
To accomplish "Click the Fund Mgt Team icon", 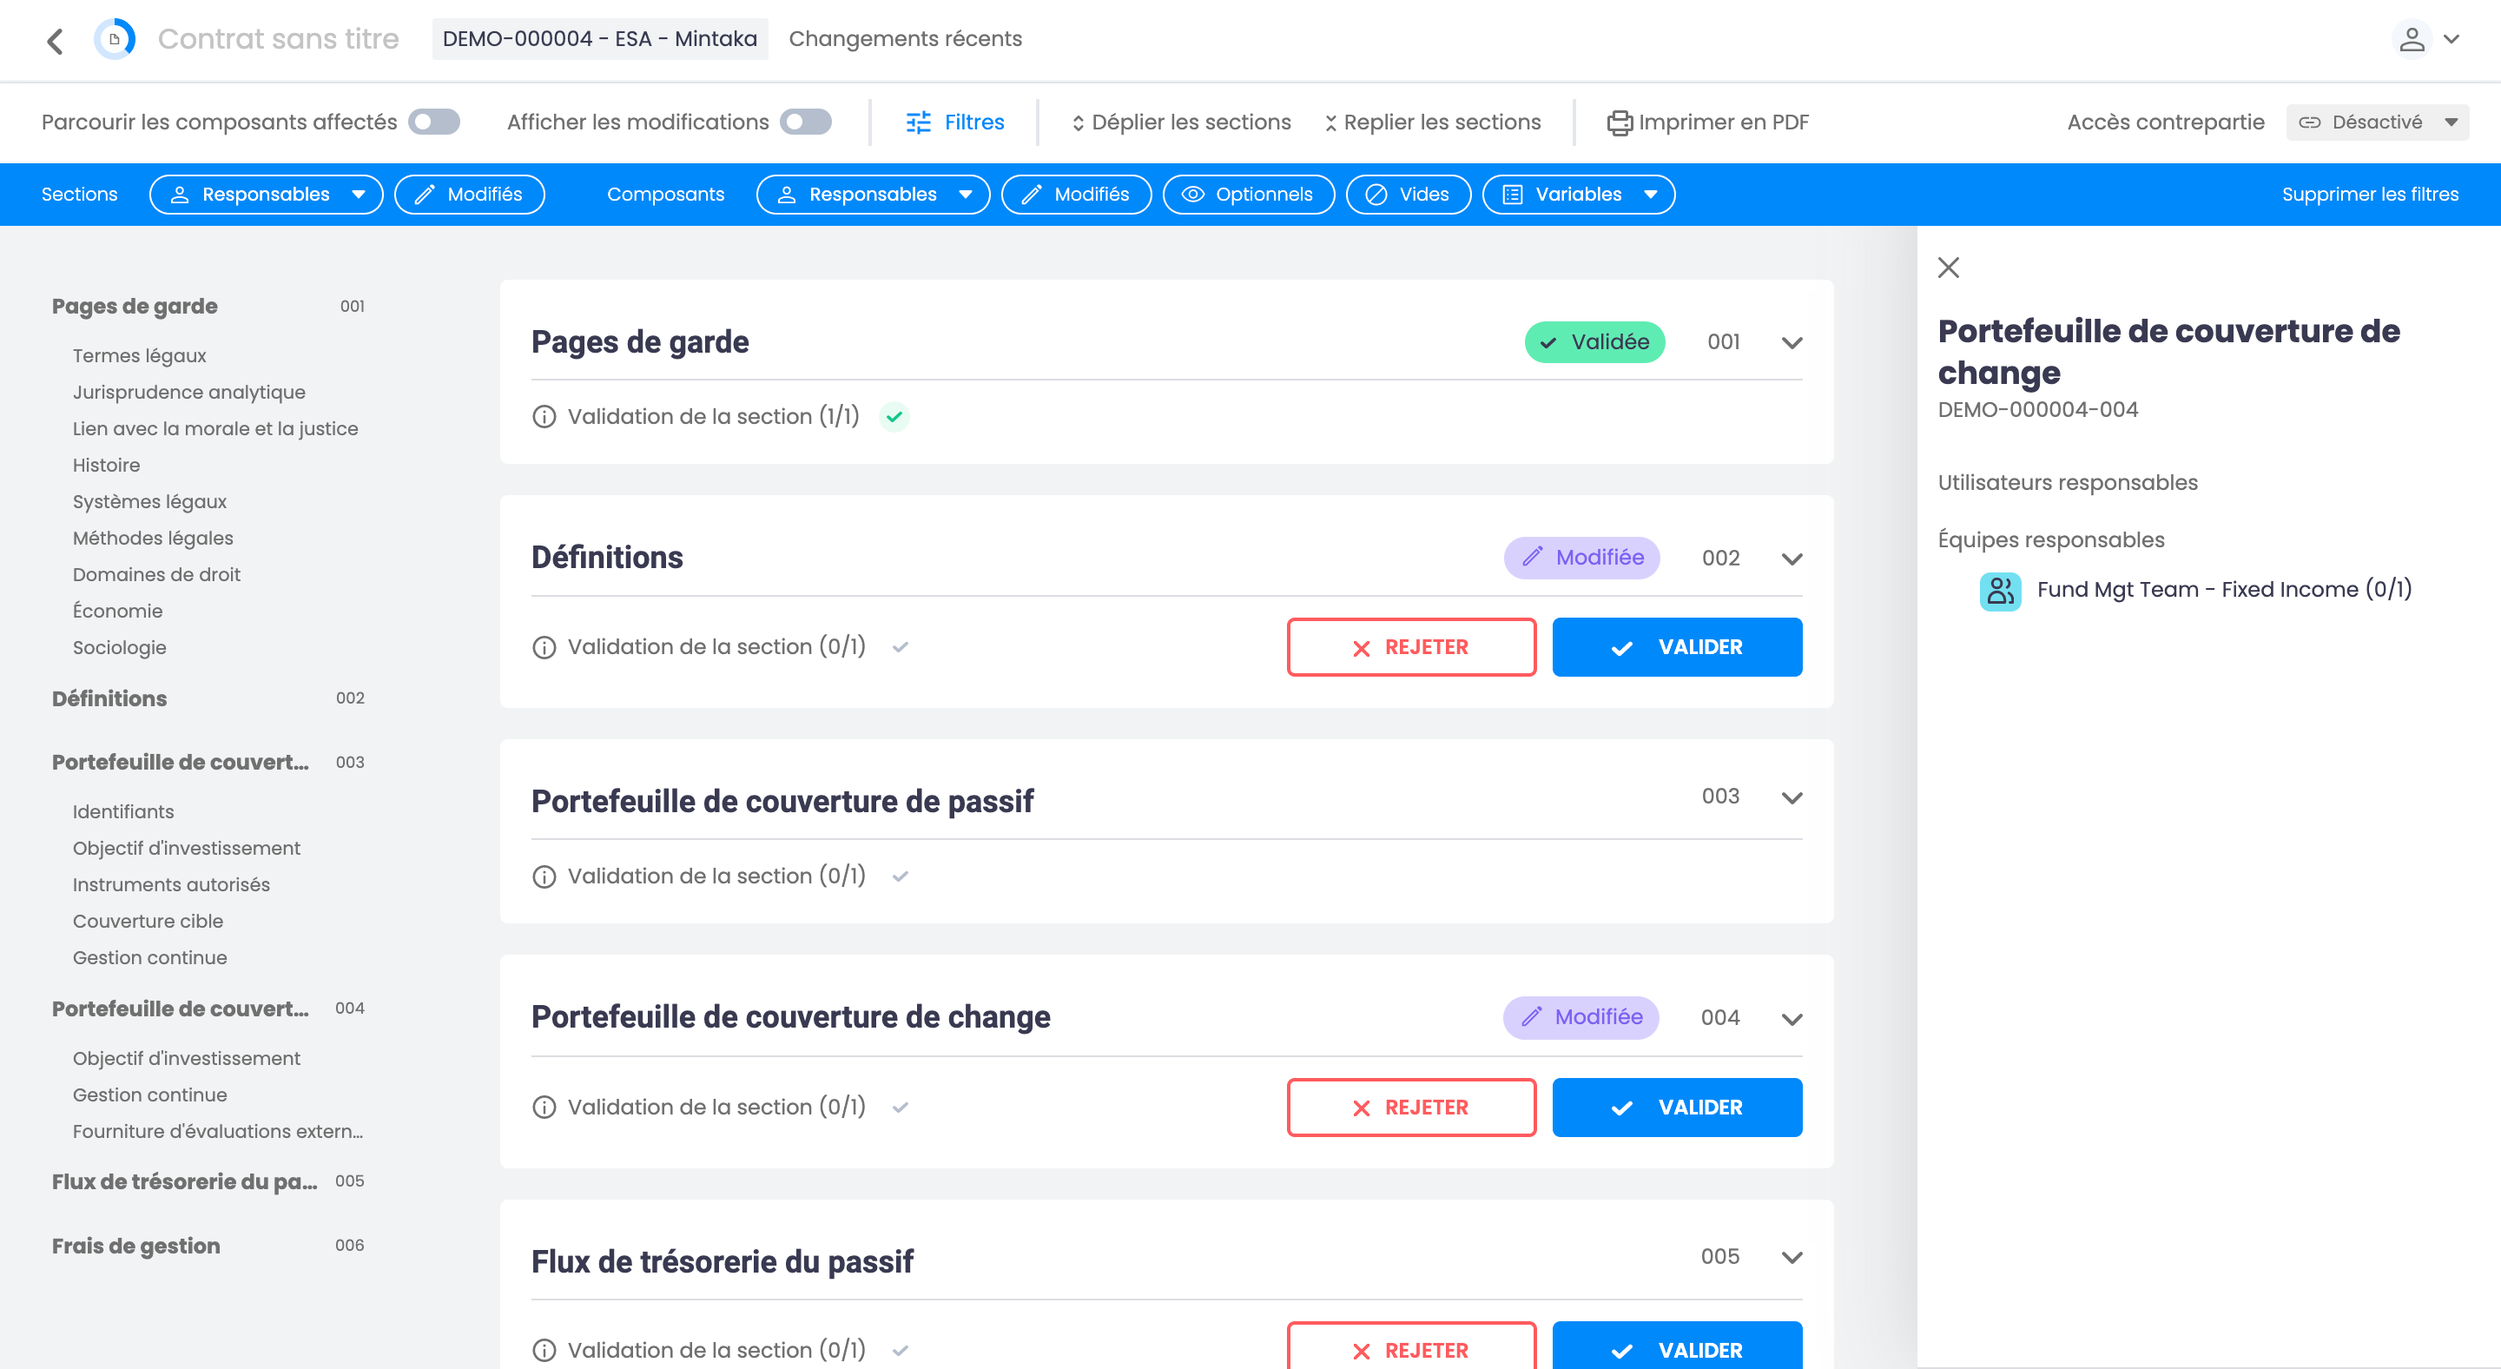I will click(2000, 591).
